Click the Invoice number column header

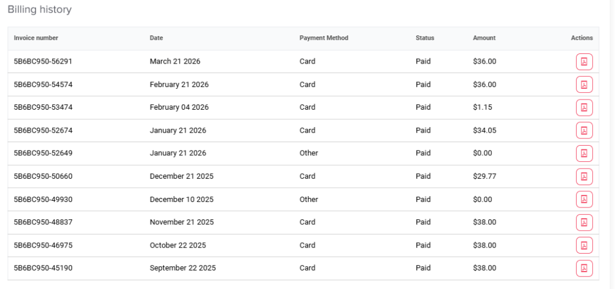(36, 38)
